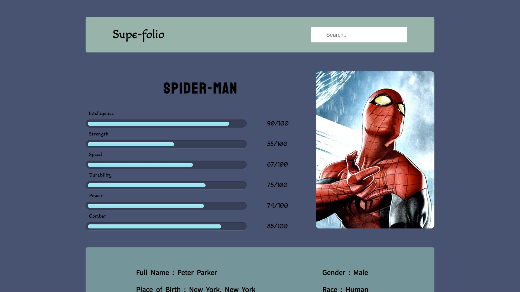Viewport: 520px width, 292px height.
Task: Click the 55/100 Strength score label
Action: (x=277, y=144)
